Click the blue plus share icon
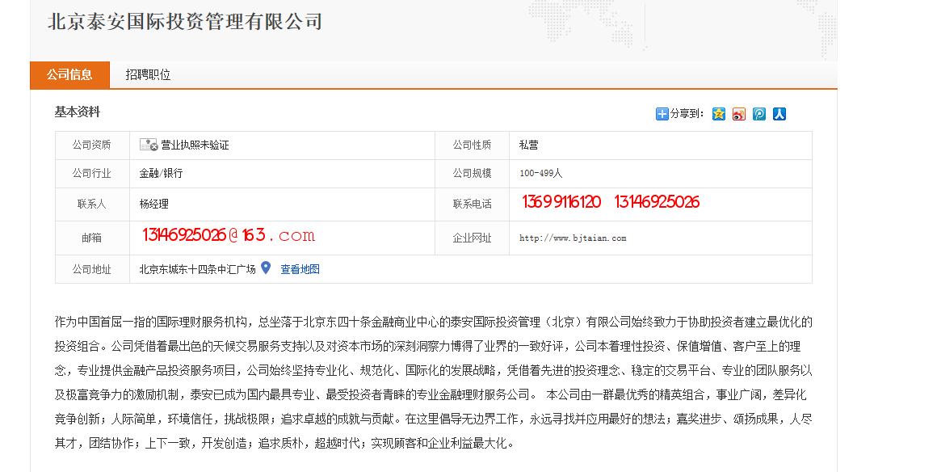This screenshot has width=937, height=472. tap(662, 114)
